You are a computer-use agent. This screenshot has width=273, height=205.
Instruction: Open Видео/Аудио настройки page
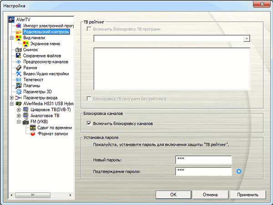click(x=46, y=73)
